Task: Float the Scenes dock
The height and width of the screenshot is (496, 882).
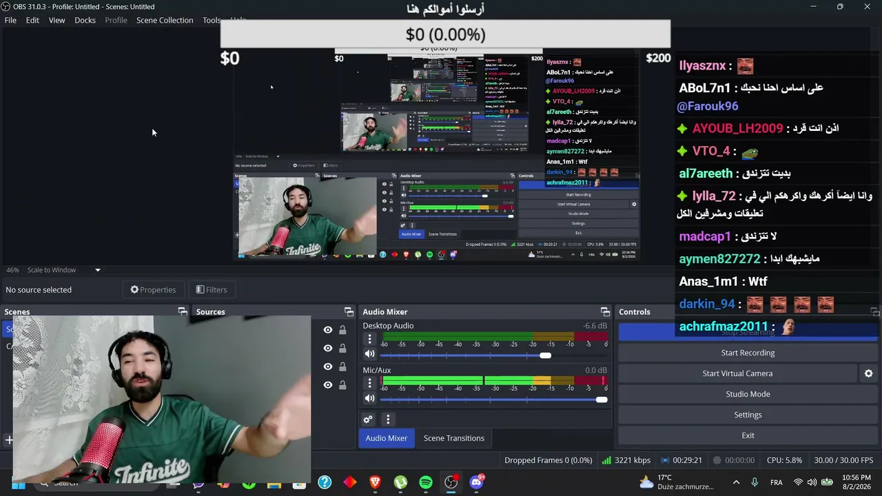Action: point(183,312)
